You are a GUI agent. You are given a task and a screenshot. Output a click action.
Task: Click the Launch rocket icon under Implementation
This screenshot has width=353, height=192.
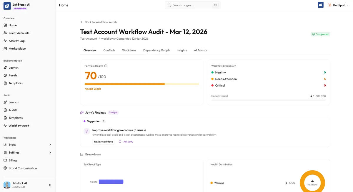click(x=6, y=68)
